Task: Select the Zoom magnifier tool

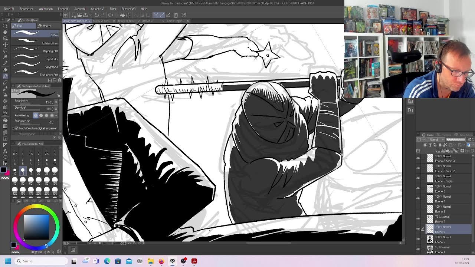Action: pos(5,26)
